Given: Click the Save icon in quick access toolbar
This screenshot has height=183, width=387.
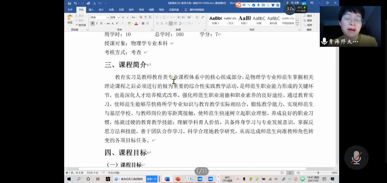Looking at the screenshot, I should pyautogui.click(x=69, y=3).
